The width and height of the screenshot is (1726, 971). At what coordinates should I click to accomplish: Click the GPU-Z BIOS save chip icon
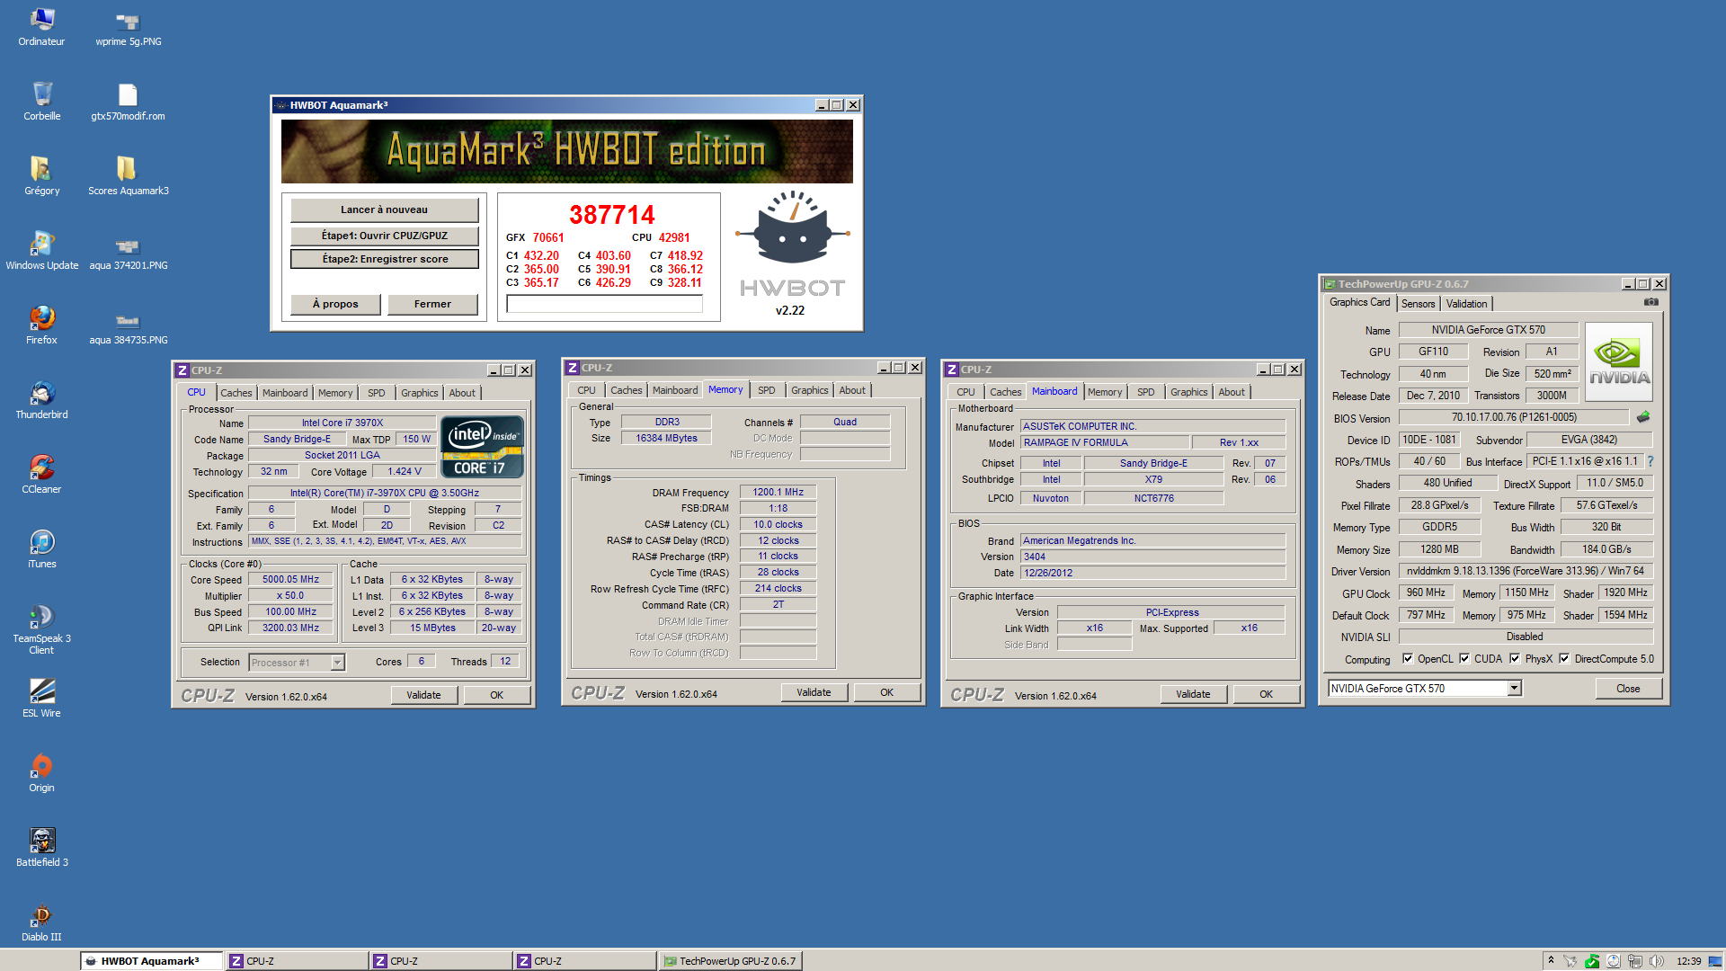1643,417
